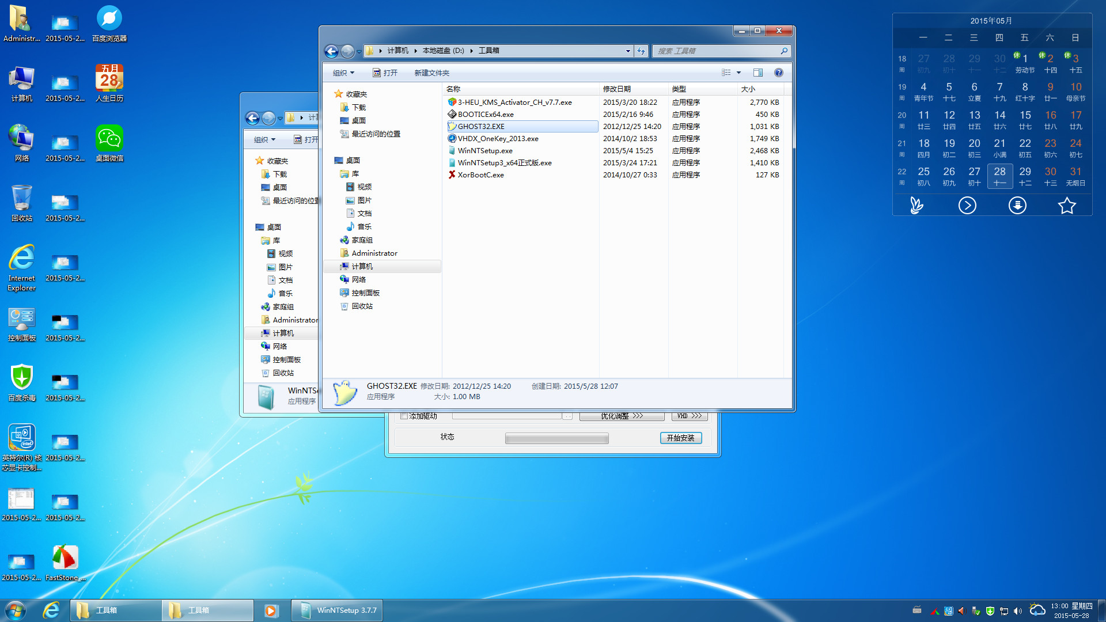Open the 人生日历 desktop icon

point(109,83)
